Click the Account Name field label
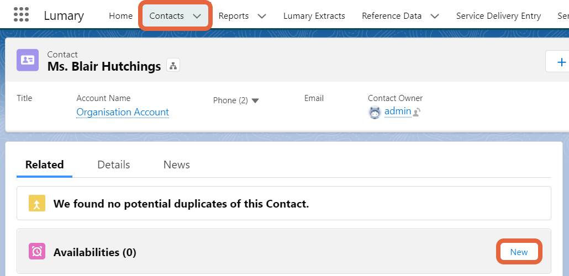Image resolution: width=569 pixels, height=276 pixels. click(103, 98)
